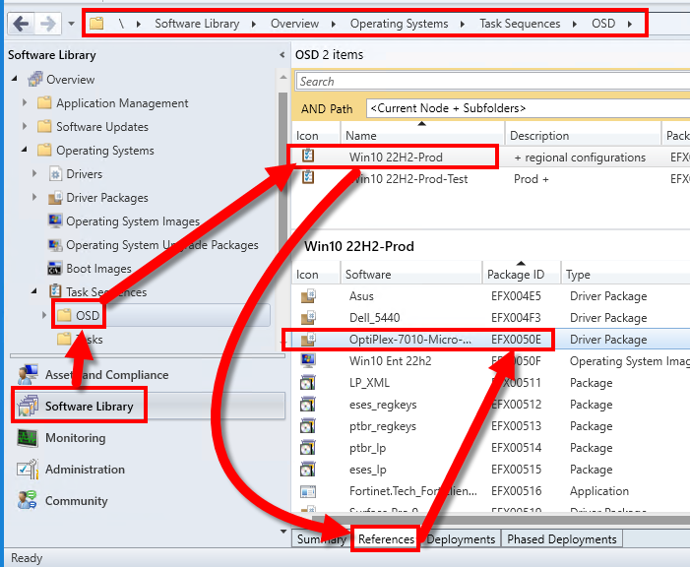Sort references by Package ID column
The width and height of the screenshot is (690, 567).
522,275
